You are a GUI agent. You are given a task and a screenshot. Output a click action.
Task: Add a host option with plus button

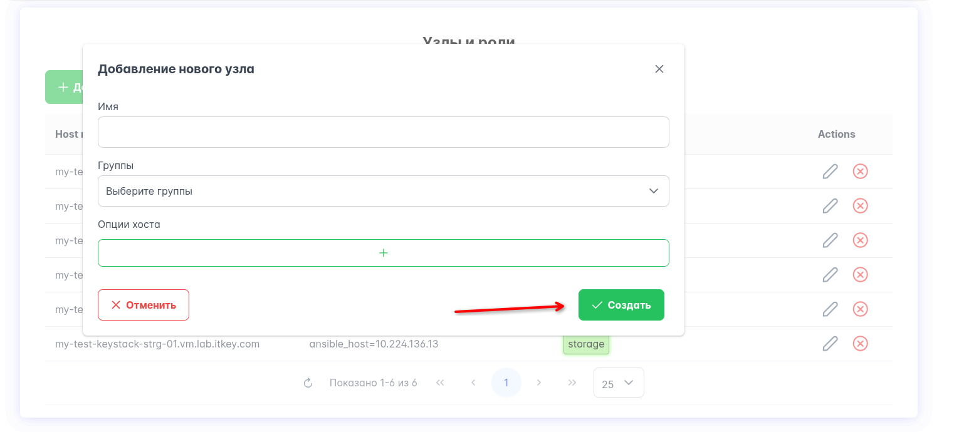pos(383,253)
